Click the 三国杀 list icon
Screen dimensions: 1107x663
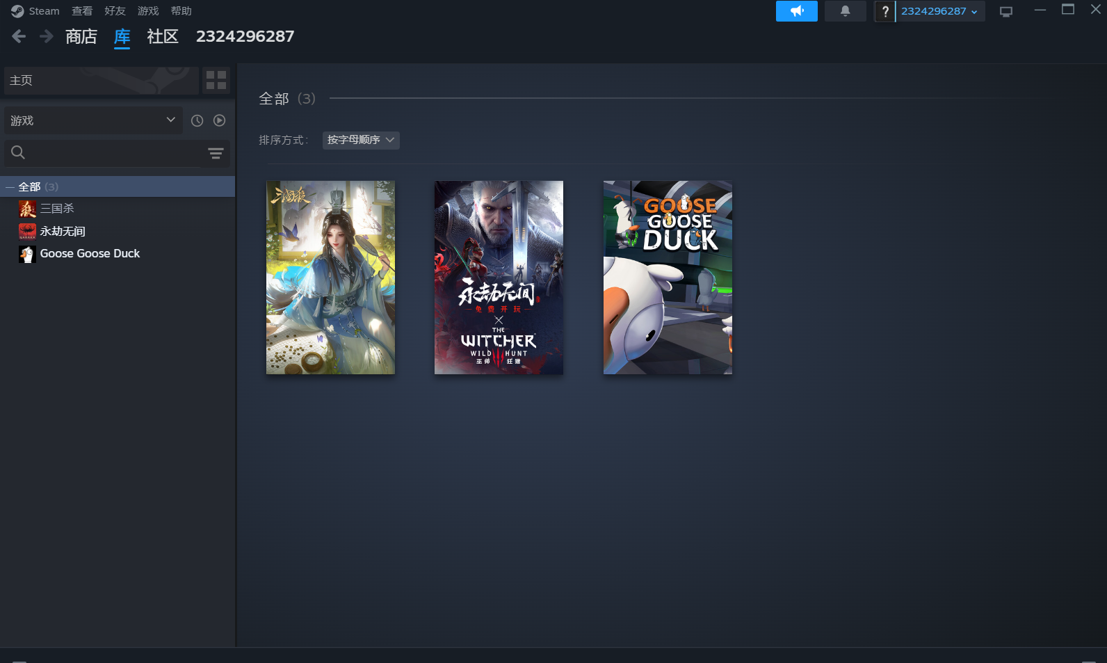(27, 209)
